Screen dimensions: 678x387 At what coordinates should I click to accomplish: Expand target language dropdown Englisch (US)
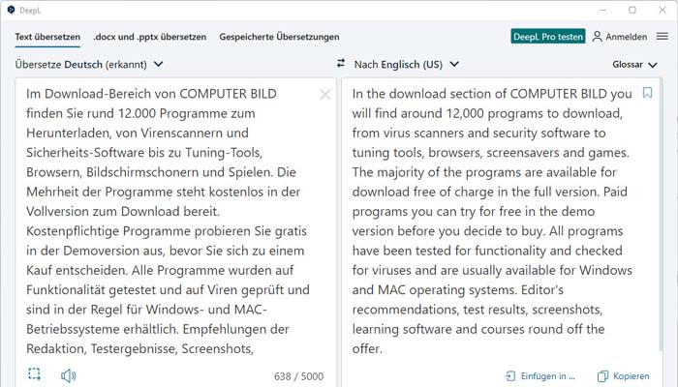pos(407,65)
